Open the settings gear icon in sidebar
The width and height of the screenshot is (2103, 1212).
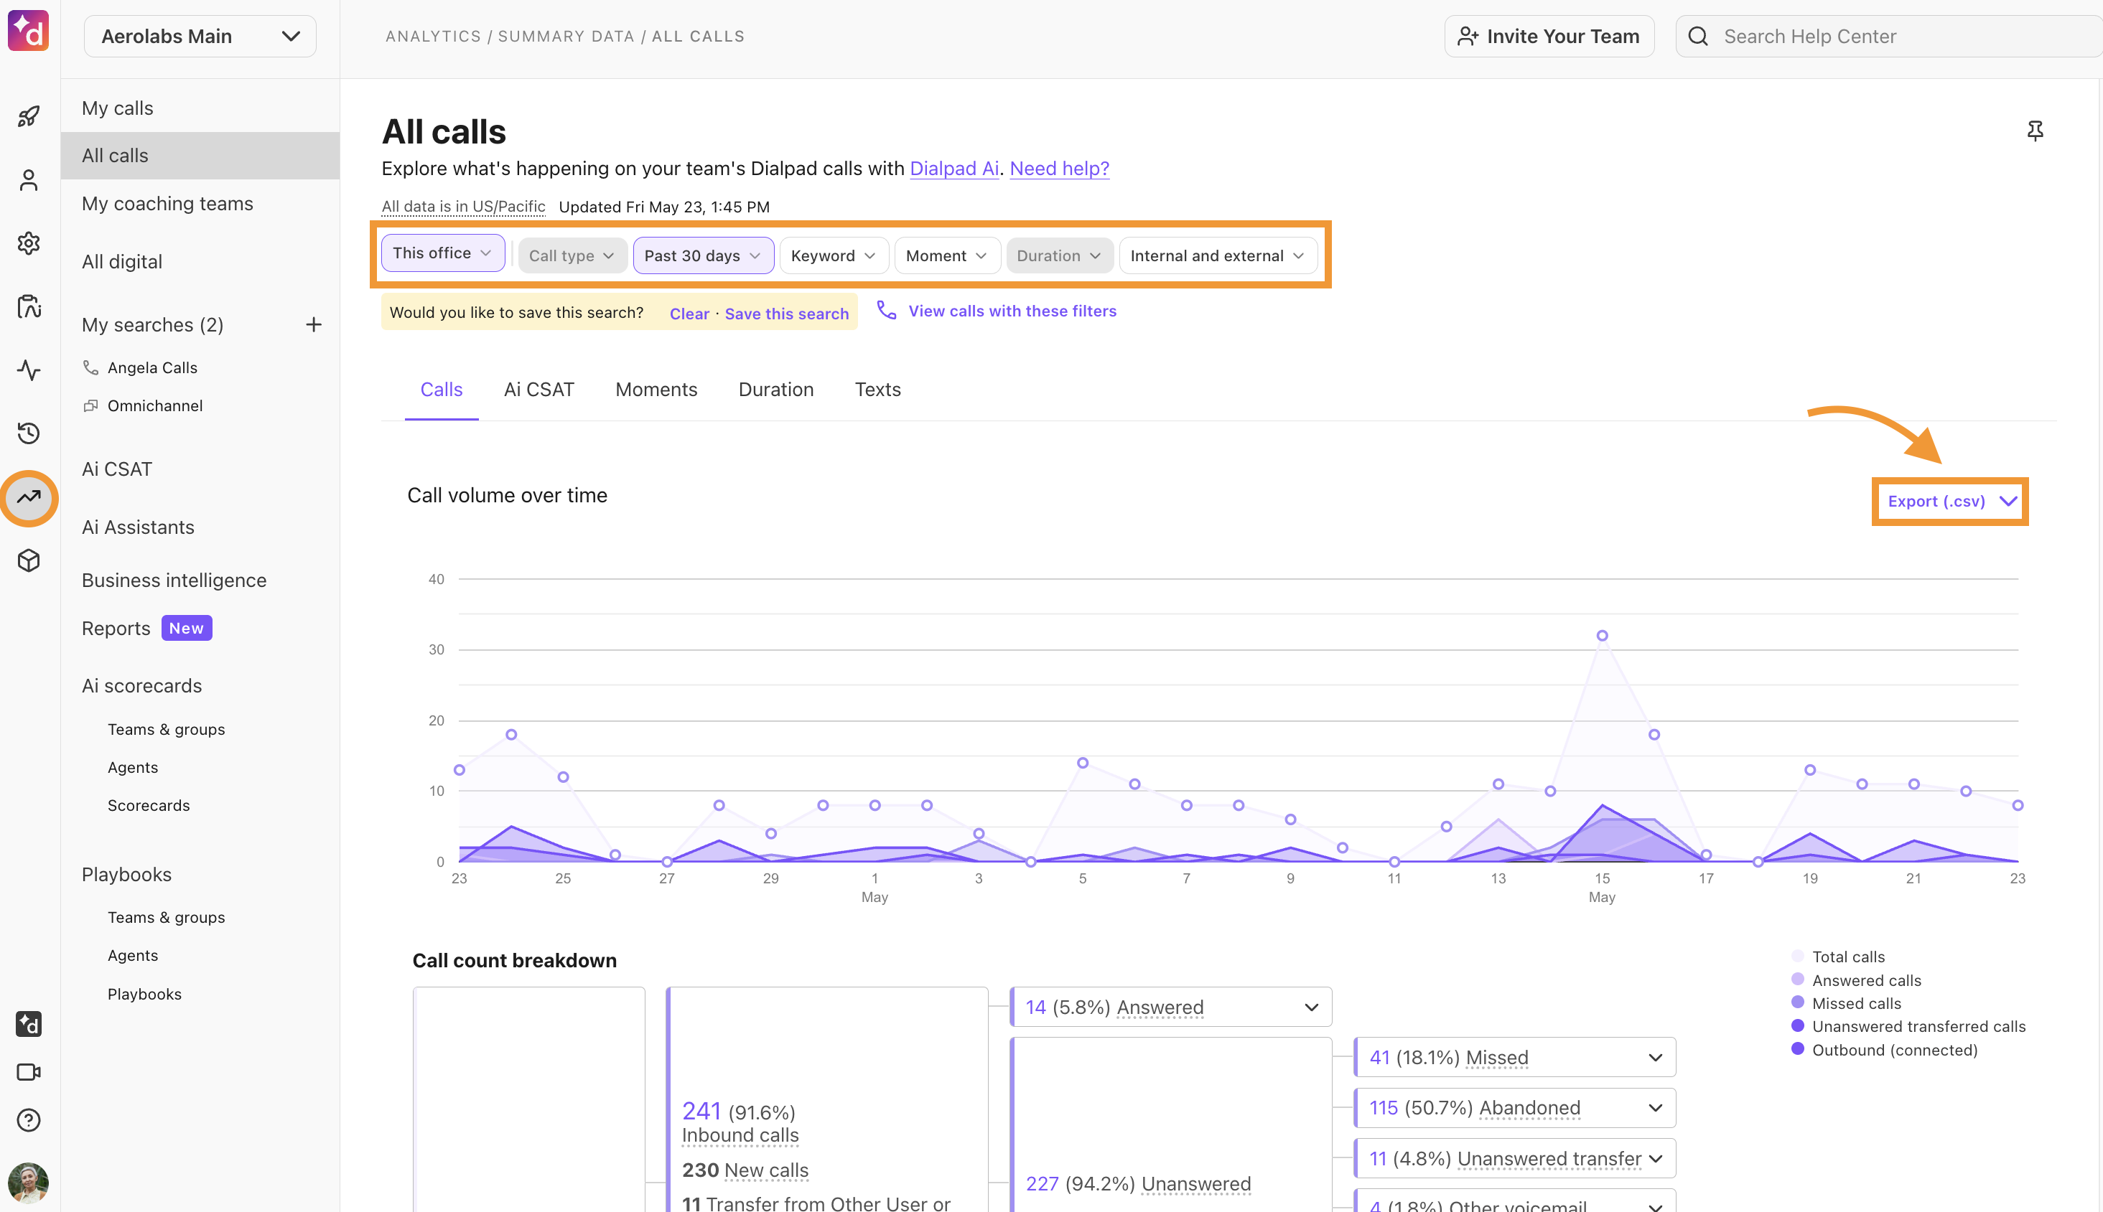click(28, 243)
